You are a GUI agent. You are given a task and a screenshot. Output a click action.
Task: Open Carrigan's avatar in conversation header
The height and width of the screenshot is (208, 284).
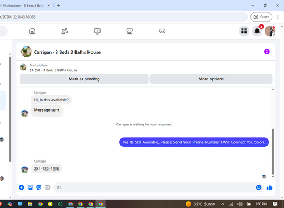click(26, 52)
